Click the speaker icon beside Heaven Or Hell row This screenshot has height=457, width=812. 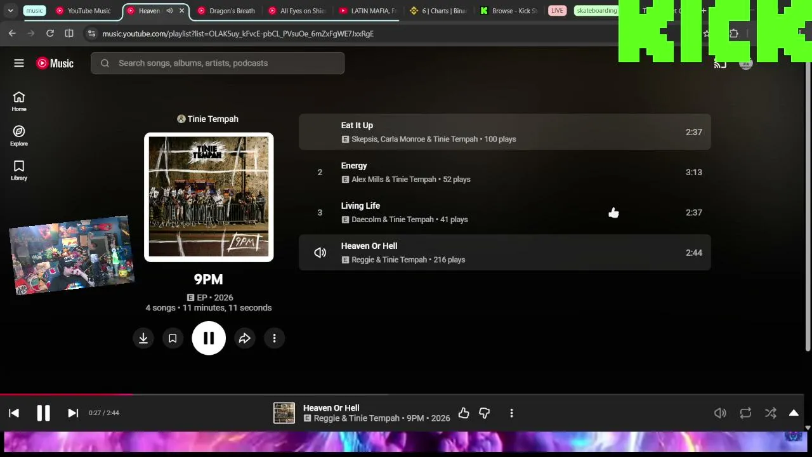coord(320,253)
